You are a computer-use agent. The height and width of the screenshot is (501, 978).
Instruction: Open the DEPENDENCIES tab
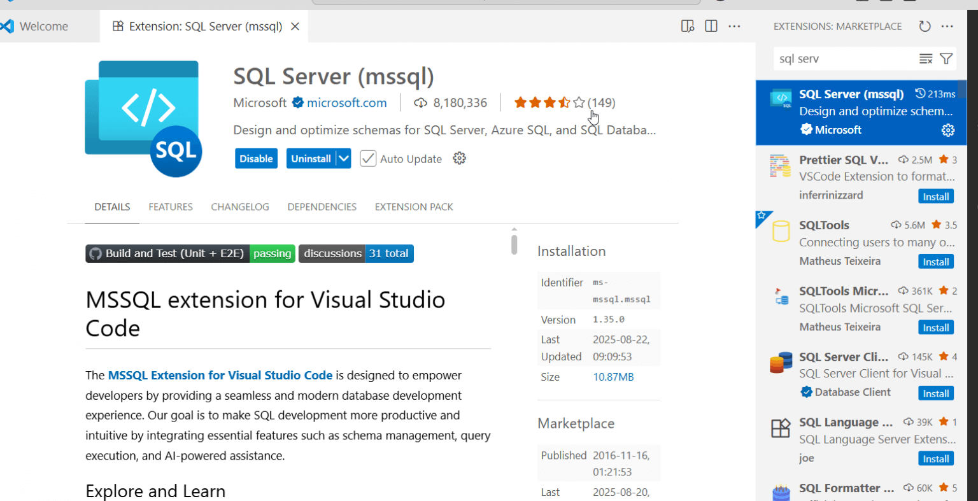coord(322,207)
